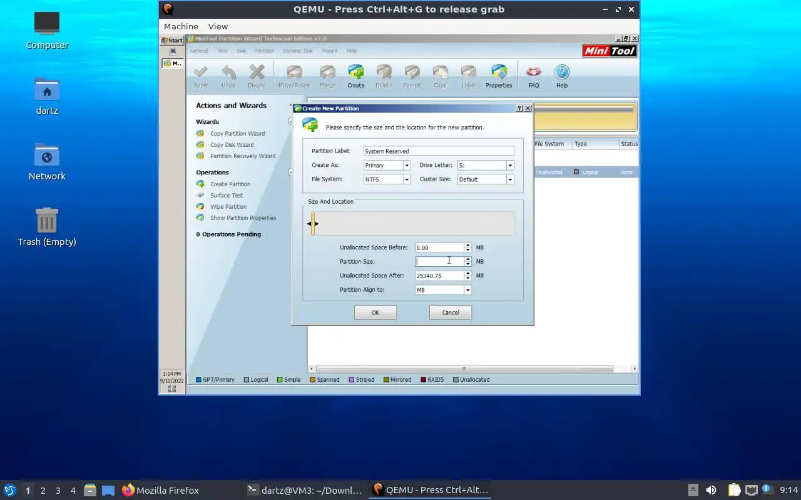The height and width of the screenshot is (500, 801).
Task: Collapse the Operations section expander
Action: coord(290,172)
